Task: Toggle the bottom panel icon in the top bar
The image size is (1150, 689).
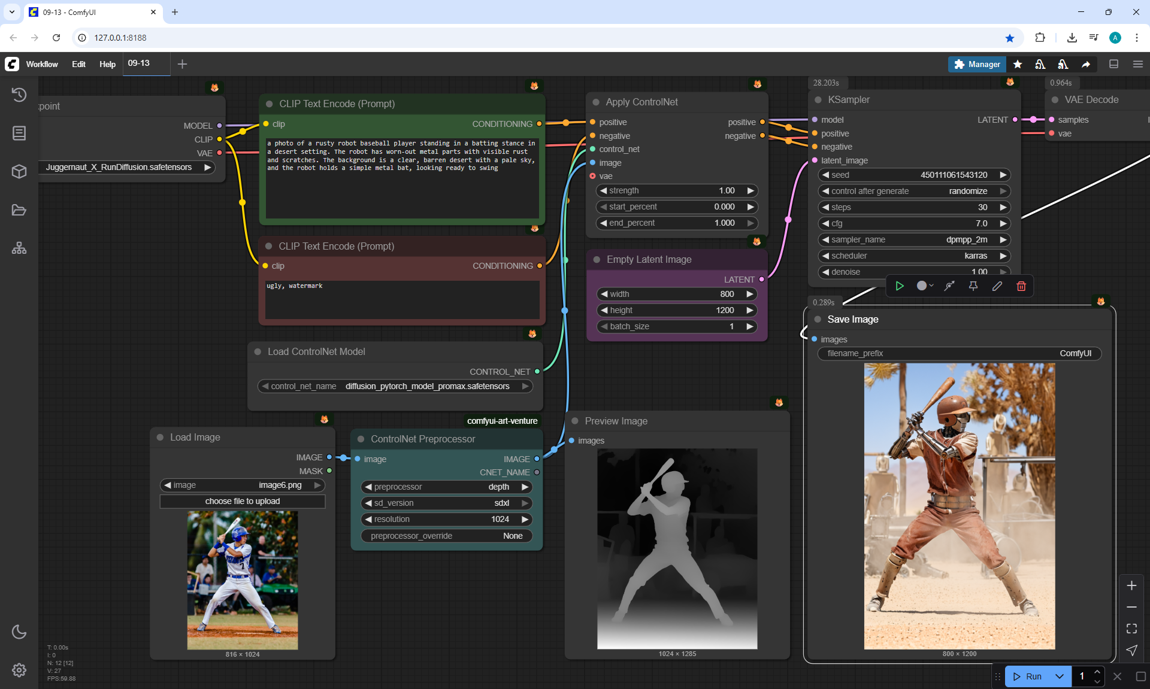Action: [x=1113, y=64]
